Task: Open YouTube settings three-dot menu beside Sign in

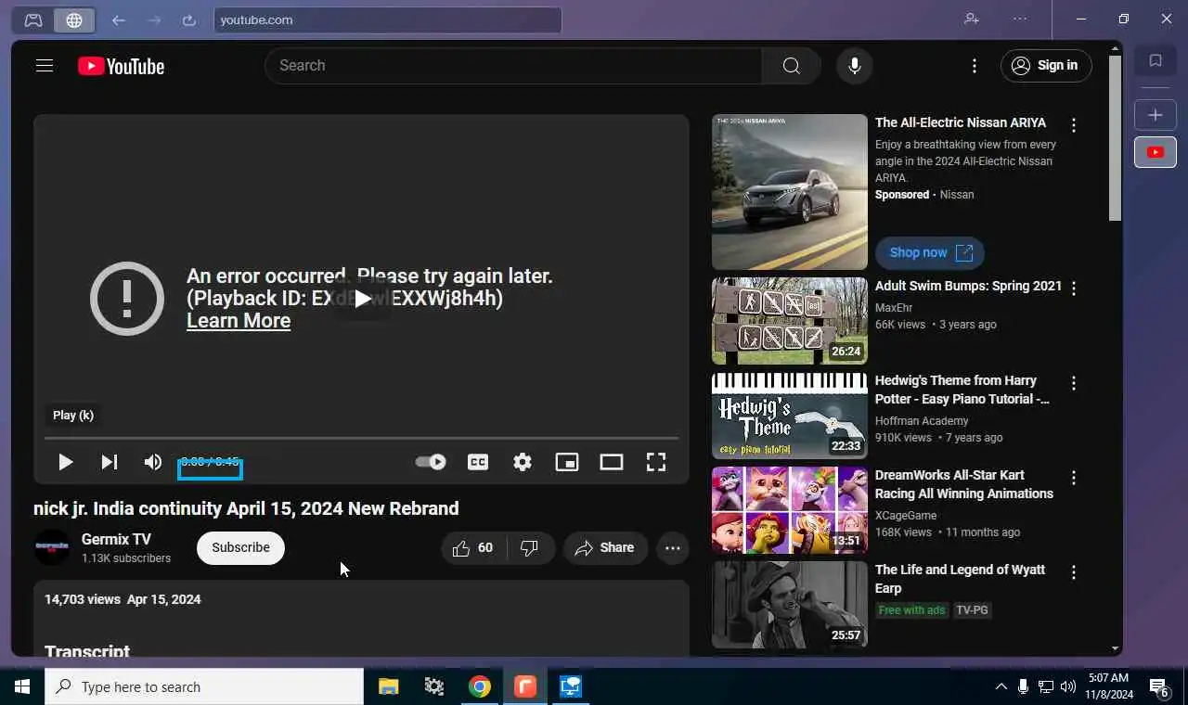Action: (974, 66)
